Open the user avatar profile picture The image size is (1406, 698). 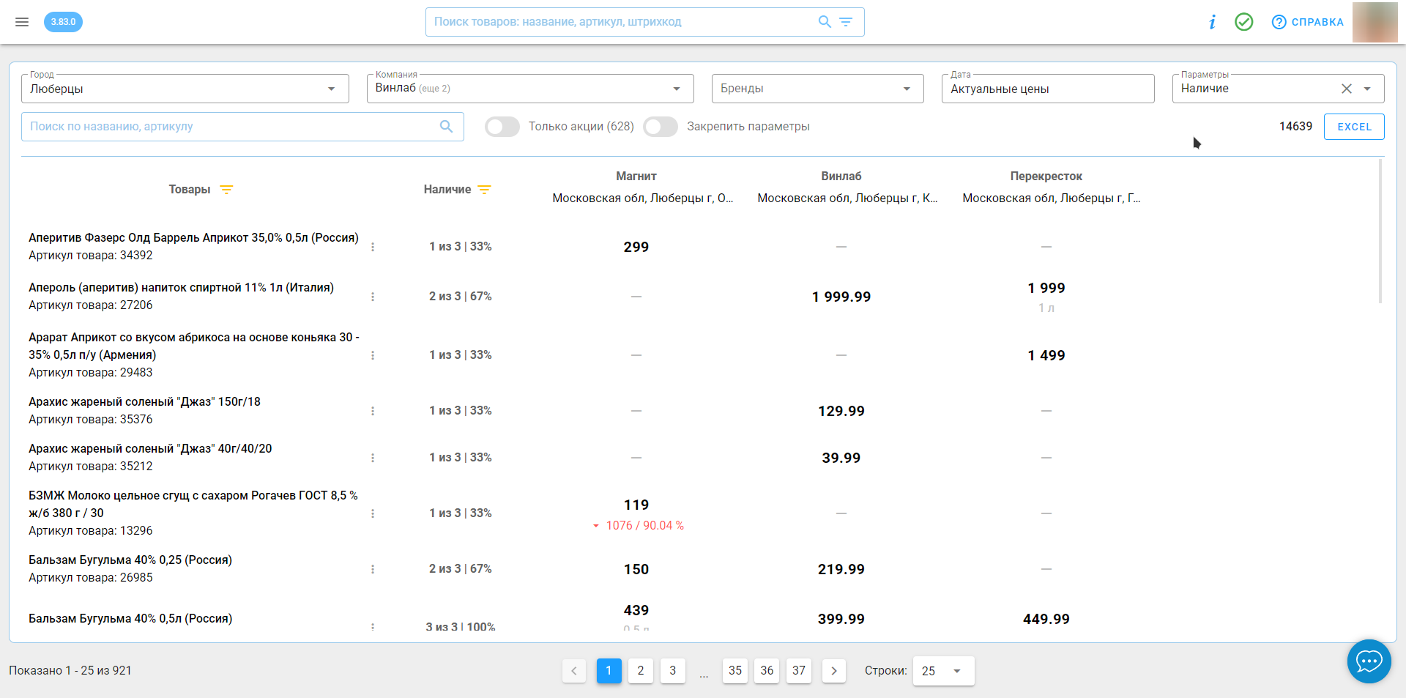pyautogui.click(x=1375, y=22)
